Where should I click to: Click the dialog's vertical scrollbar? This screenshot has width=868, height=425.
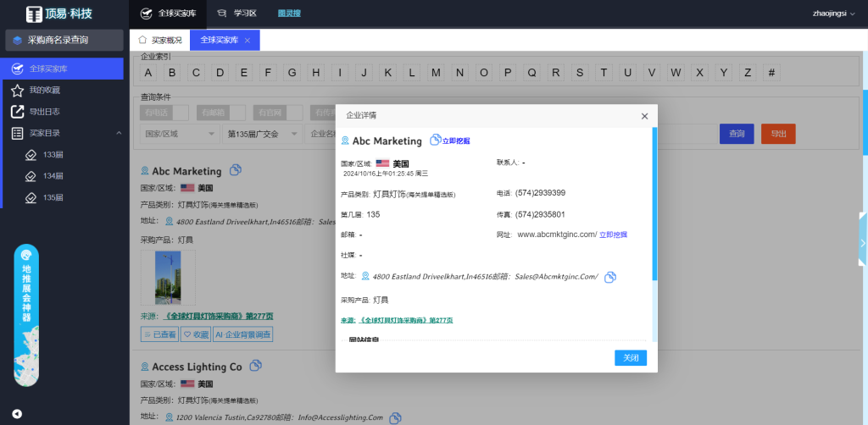654,203
